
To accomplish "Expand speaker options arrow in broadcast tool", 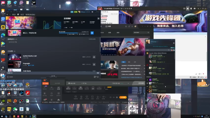I will [x=106, y=97].
